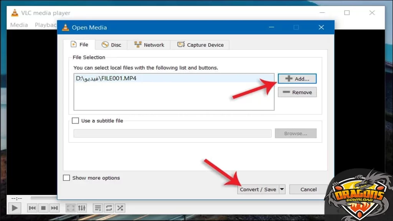The height and width of the screenshot is (221, 393).
Task: Click the Stop playback button
Action: (x=43, y=208)
